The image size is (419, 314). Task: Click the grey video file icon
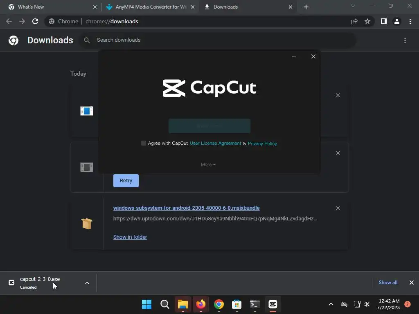click(x=87, y=167)
